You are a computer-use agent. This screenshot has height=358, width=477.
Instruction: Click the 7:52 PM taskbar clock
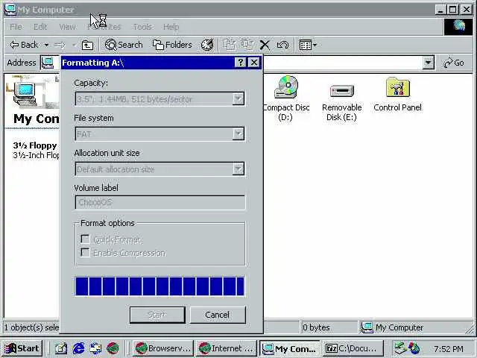pos(449,348)
